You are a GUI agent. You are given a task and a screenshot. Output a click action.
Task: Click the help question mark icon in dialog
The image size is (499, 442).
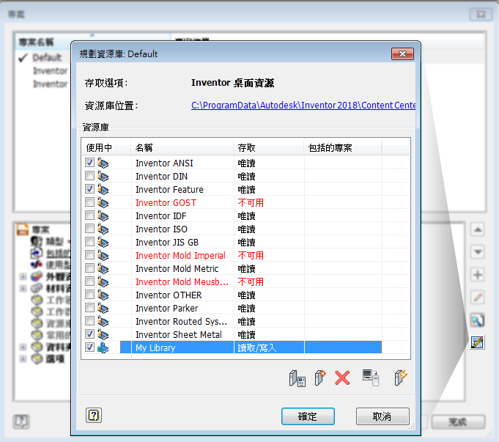pyautogui.click(x=94, y=416)
